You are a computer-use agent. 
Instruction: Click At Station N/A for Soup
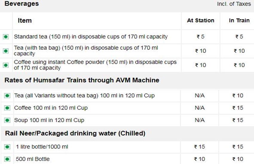click(200, 120)
